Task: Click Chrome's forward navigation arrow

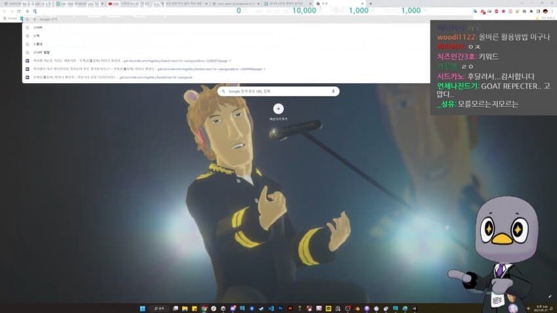Action: (12, 11)
